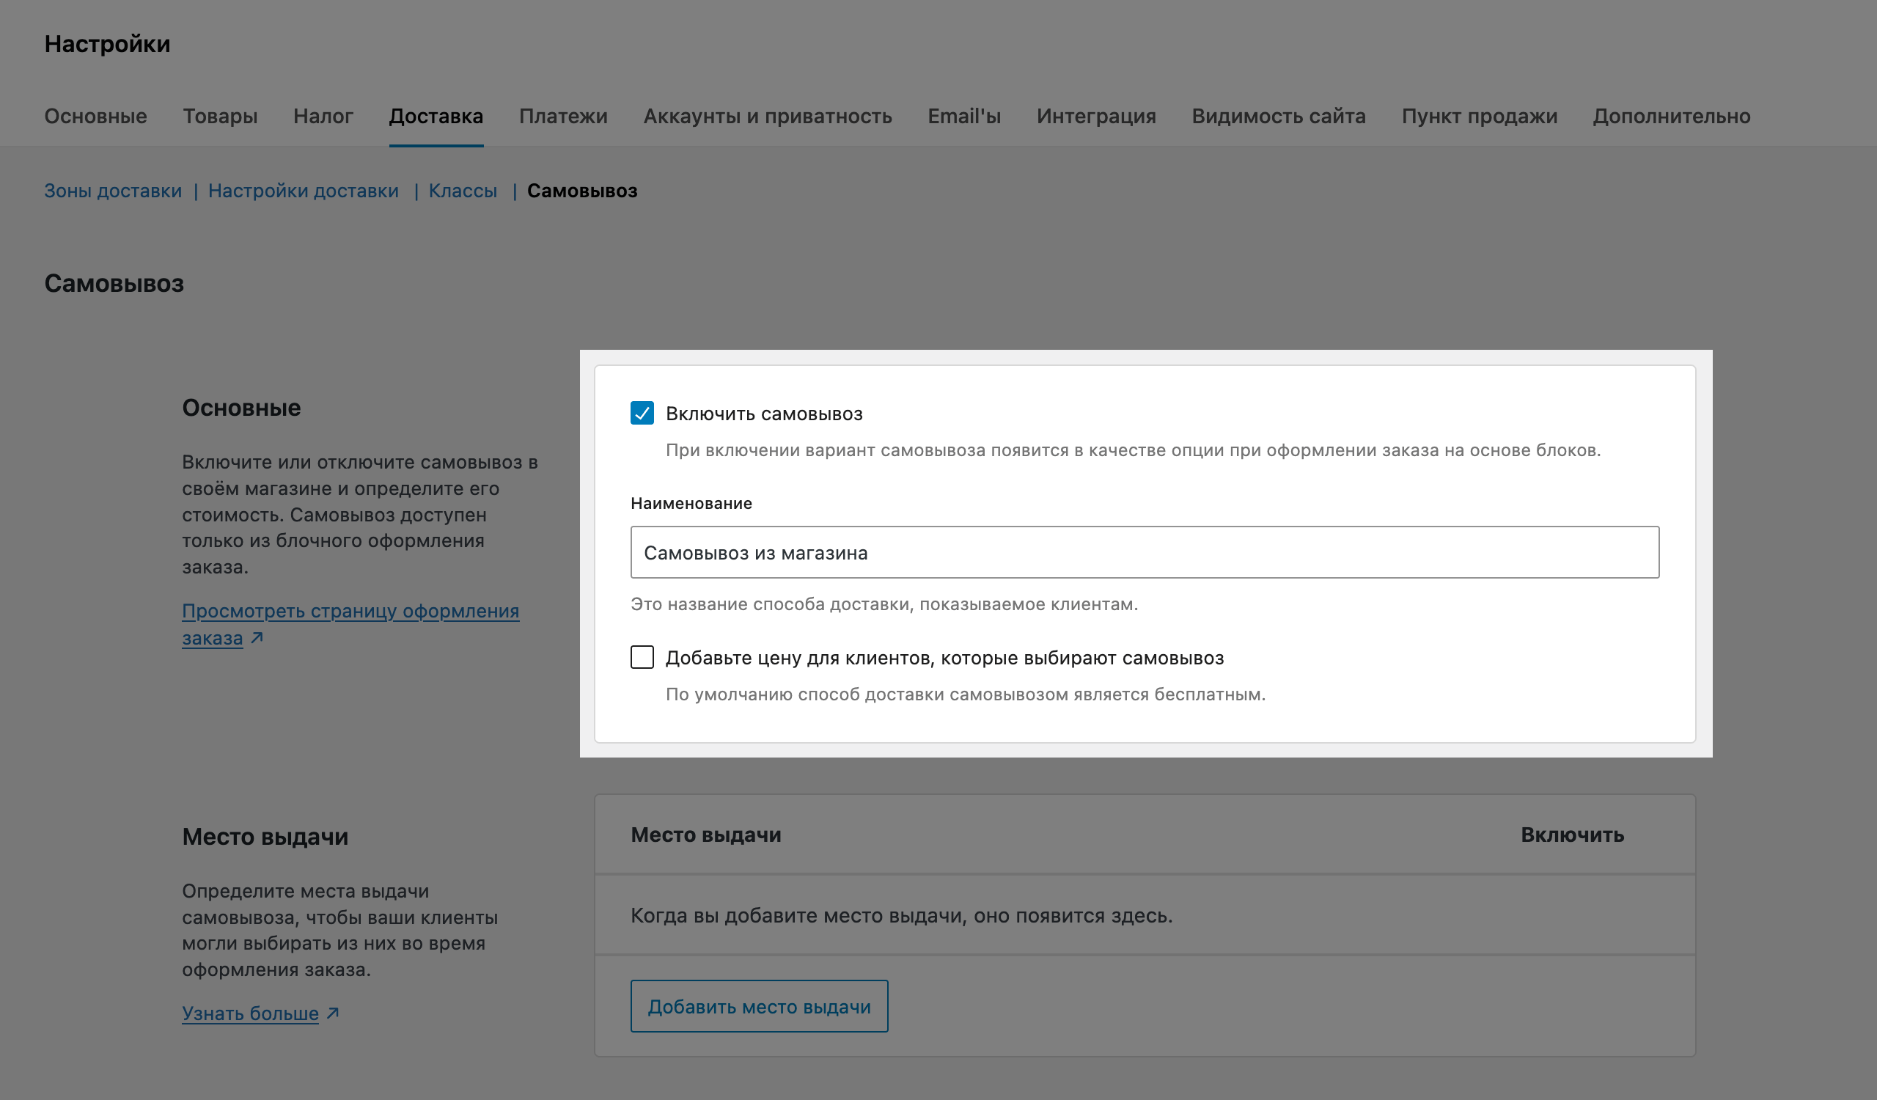
Task: Click the "Зоны доставки" sub-navigation link
Action: (x=112, y=191)
